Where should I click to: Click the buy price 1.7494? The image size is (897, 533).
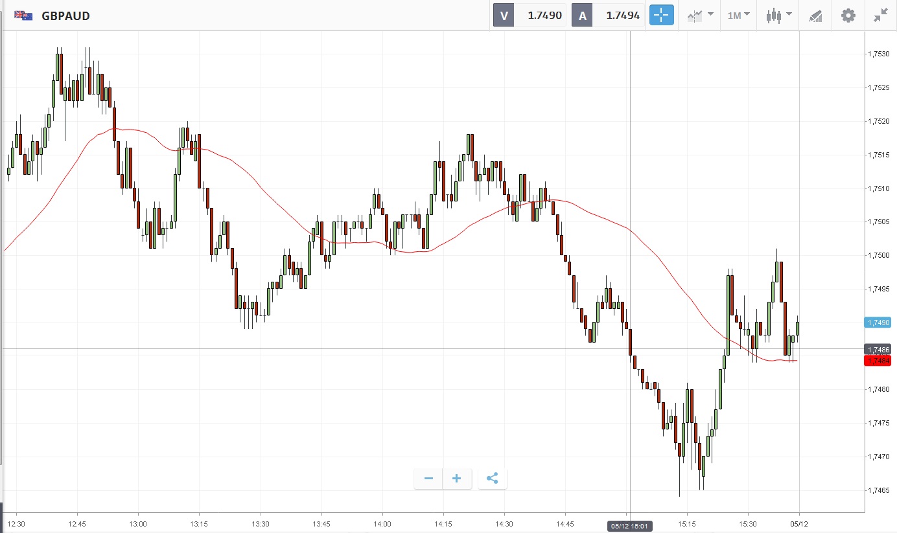[623, 16]
